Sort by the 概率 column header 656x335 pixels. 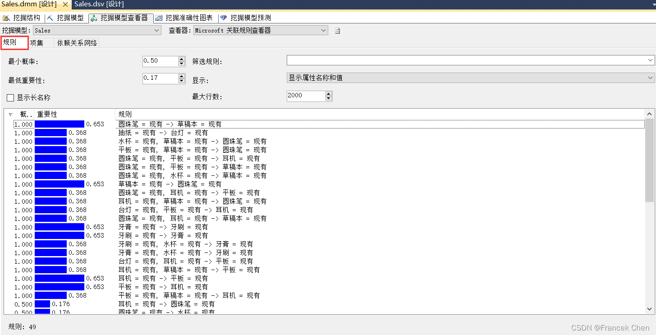pos(20,115)
